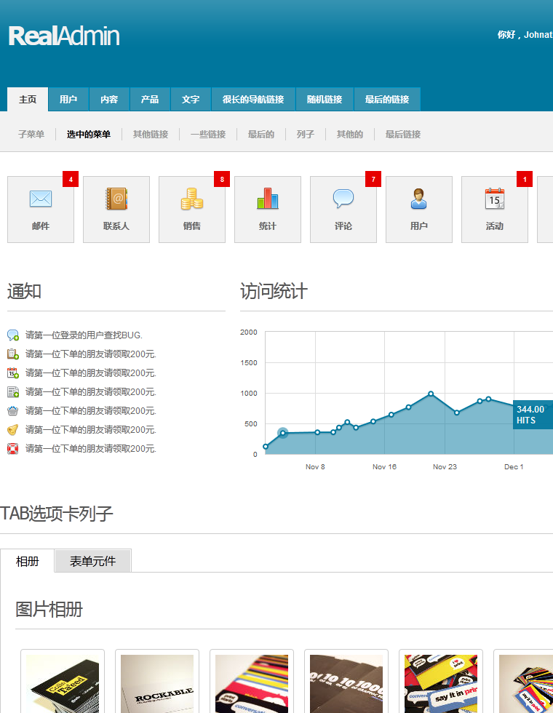Click golden bell icon in notification list
This screenshot has width=553, height=713.
pyautogui.click(x=13, y=430)
